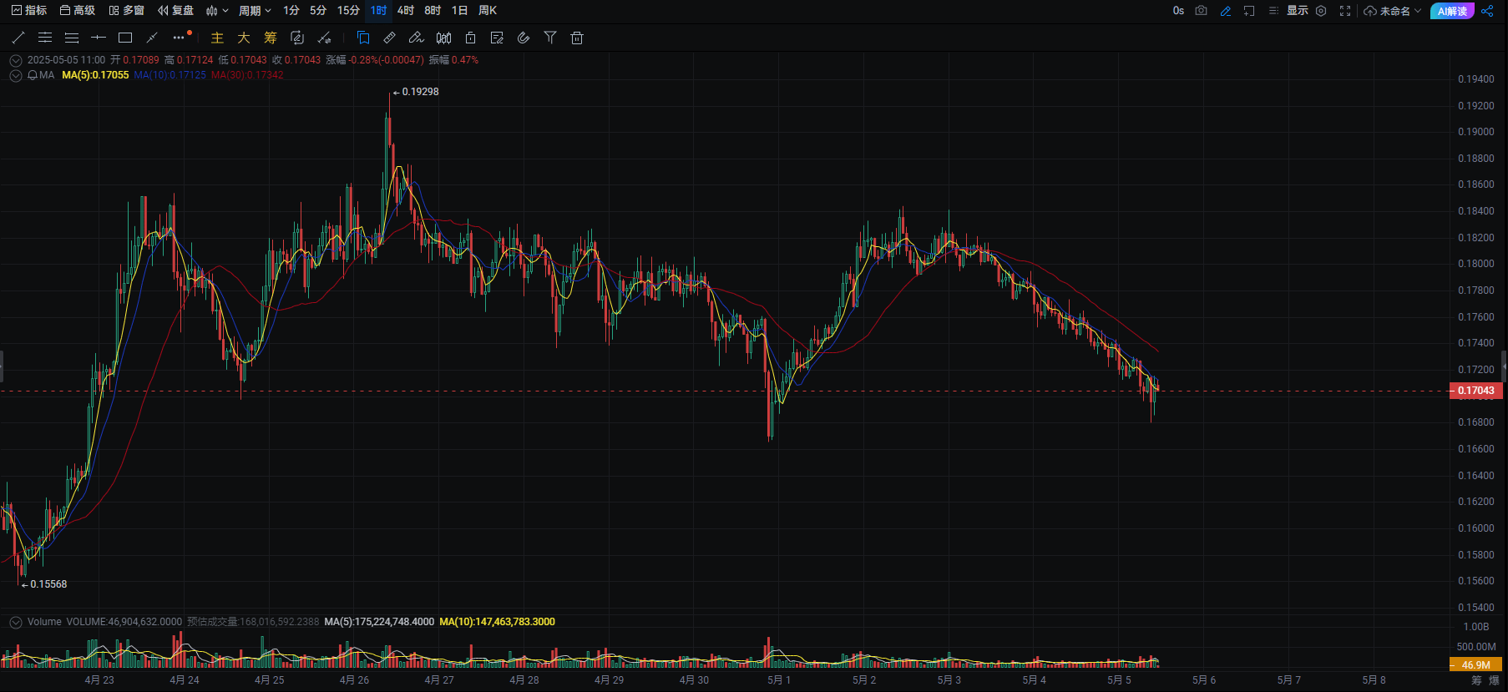Pick the horizontal price line tool
Image resolution: width=1508 pixels, height=692 pixels.
tap(99, 38)
